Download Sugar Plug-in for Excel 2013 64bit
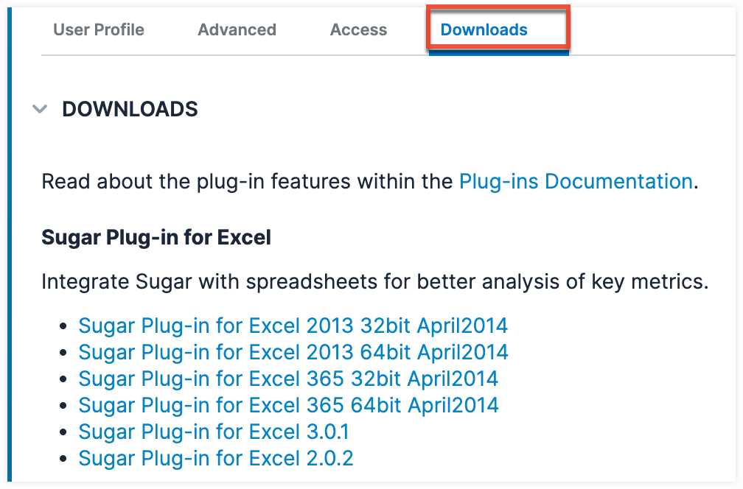743x489 pixels. coord(293,352)
